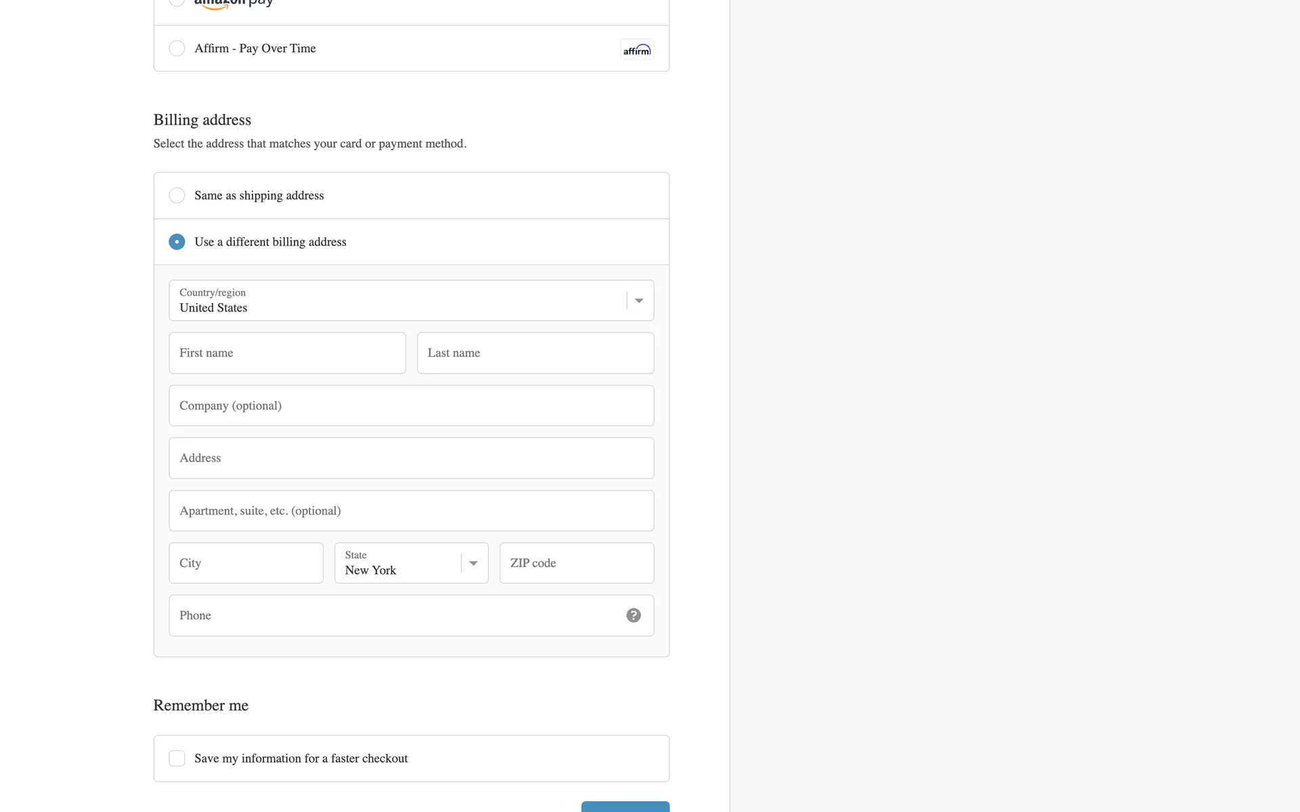Select Affirm - Pay Over Time option

pyautogui.click(x=177, y=48)
